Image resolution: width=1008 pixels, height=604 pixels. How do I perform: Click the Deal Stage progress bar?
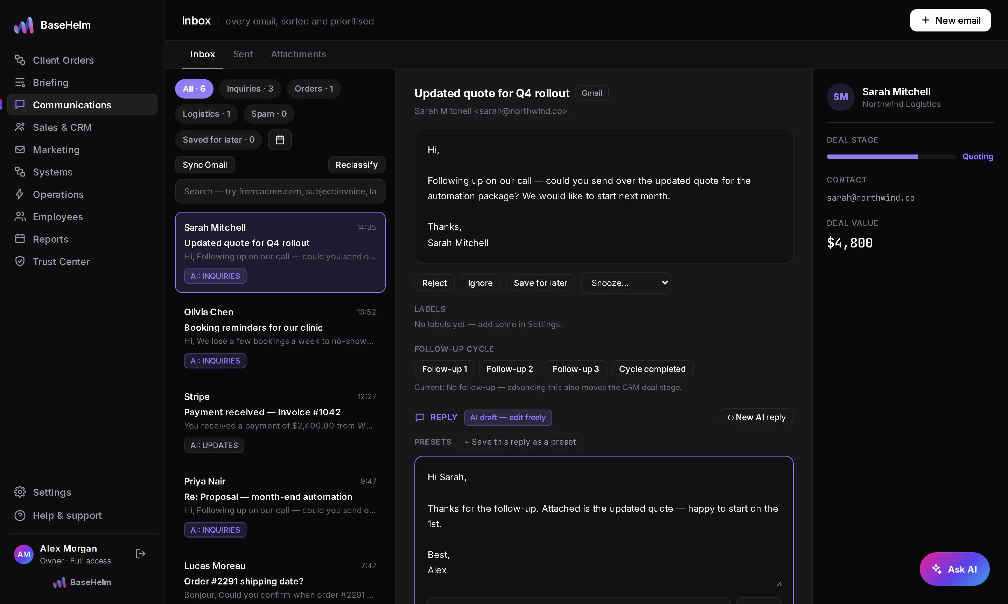(891, 157)
